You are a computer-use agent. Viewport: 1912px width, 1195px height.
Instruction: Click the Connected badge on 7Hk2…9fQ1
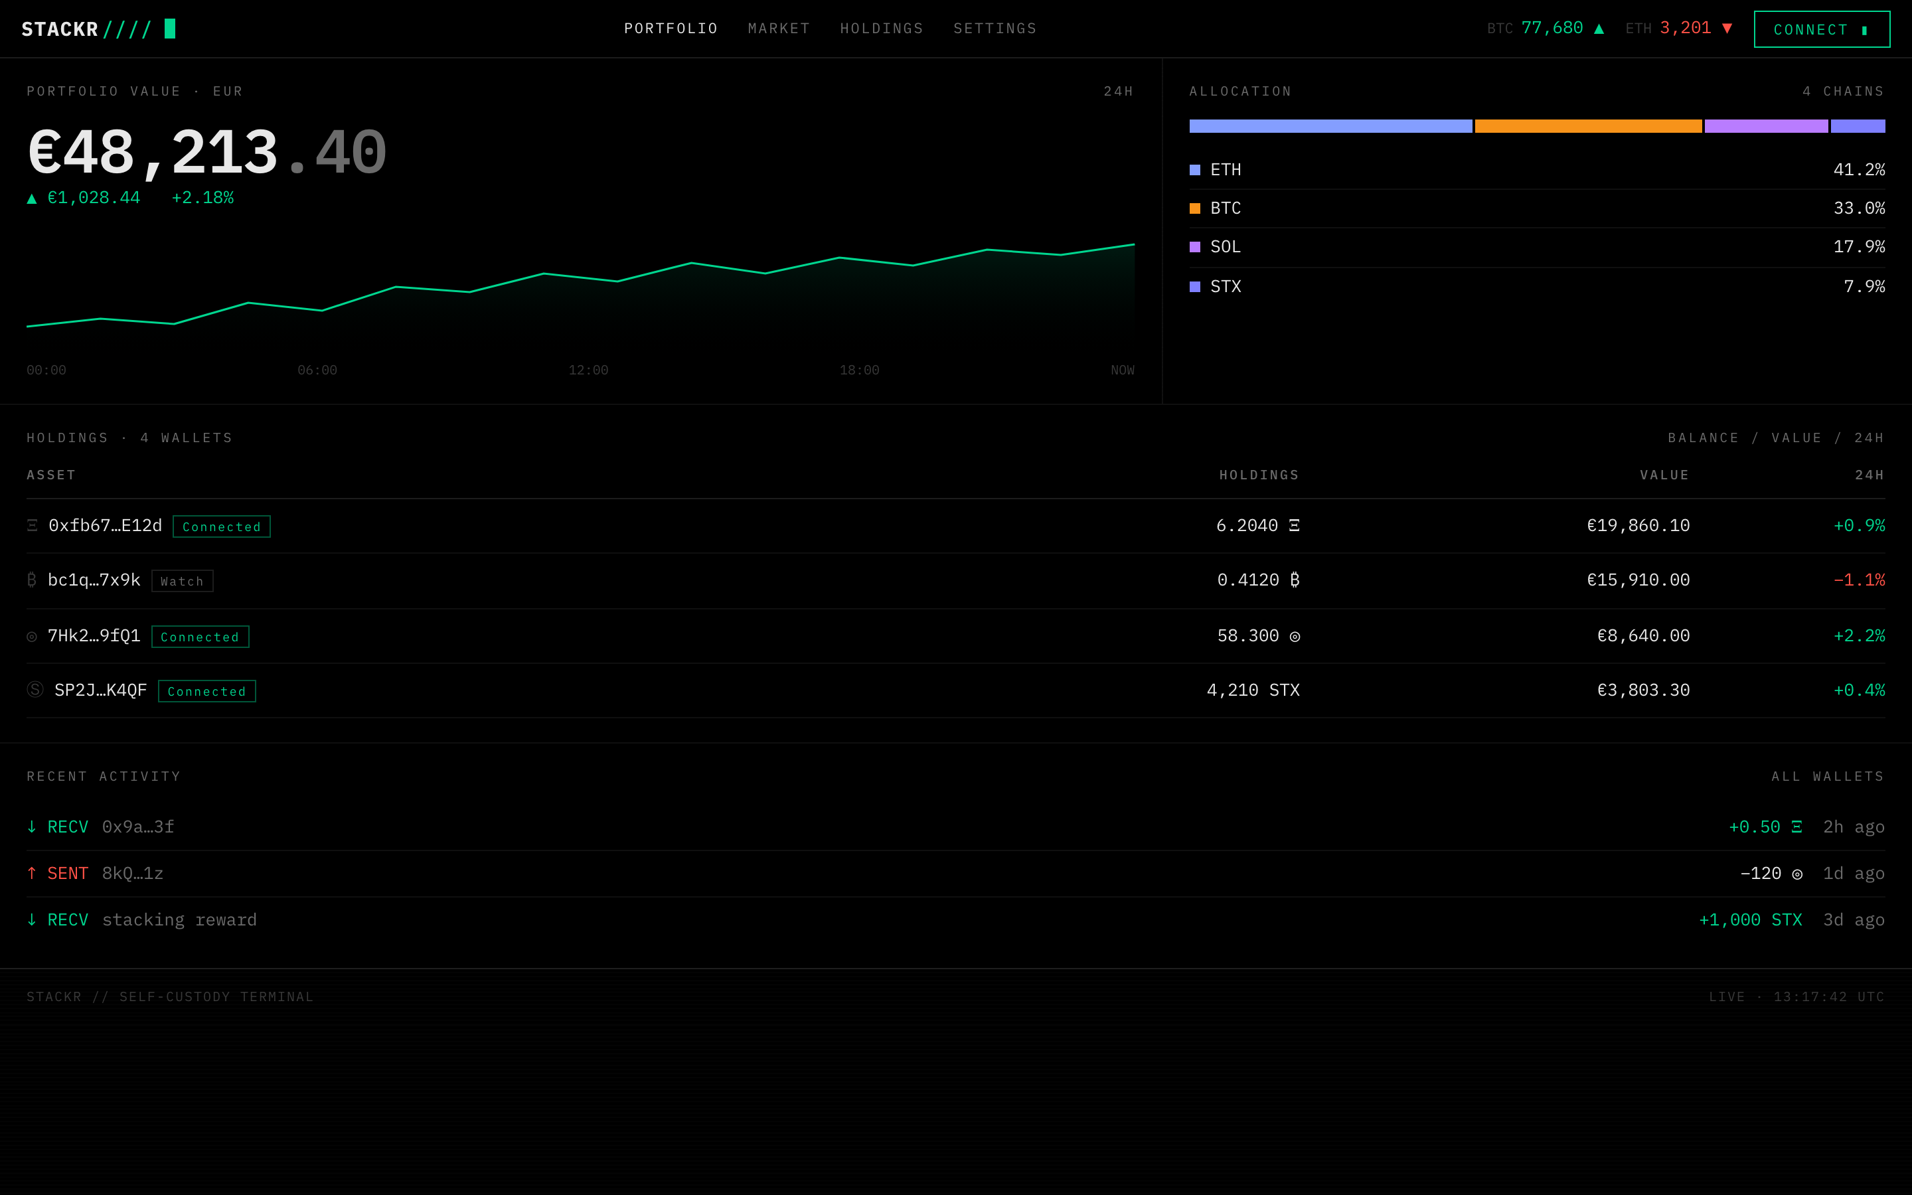(200, 637)
